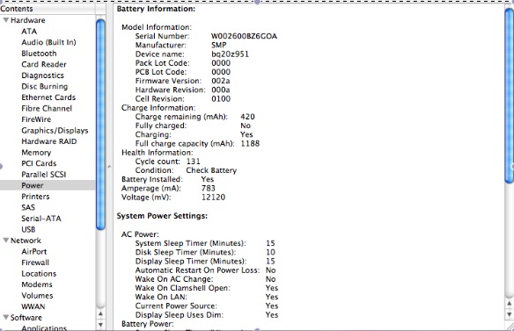Viewport: 514px width, 331px height.
Task: Click the sidebar blue scrollbar thumb
Action: [100, 125]
